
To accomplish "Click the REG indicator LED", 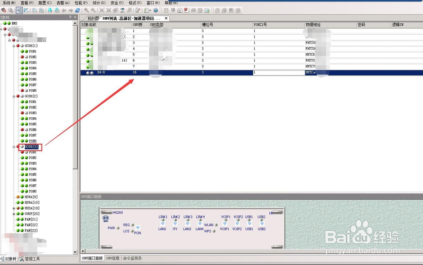I will [132, 225].
